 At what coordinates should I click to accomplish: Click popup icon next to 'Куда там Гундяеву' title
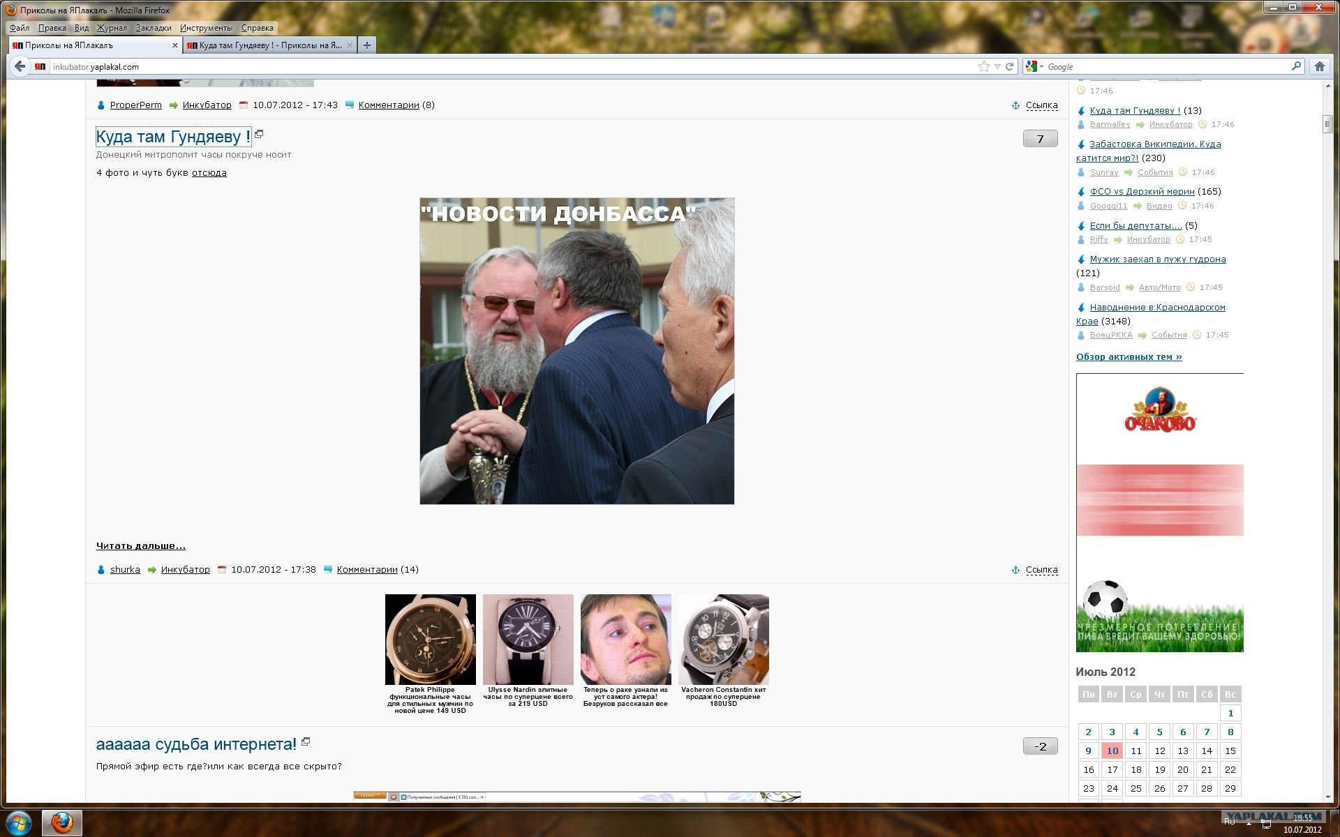pyautogui.click(x=259, y=134)
